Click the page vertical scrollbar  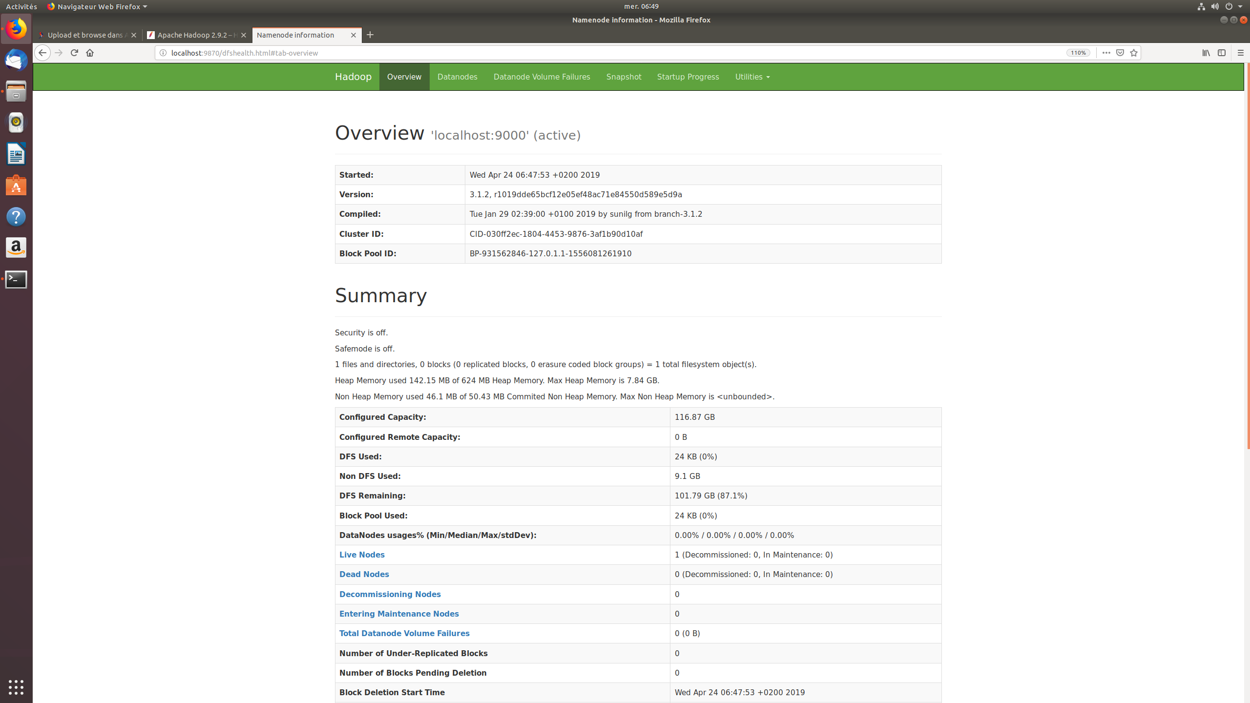[x=1248, y=256]
